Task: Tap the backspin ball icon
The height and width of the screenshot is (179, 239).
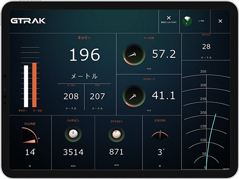Action: point(73,134)
